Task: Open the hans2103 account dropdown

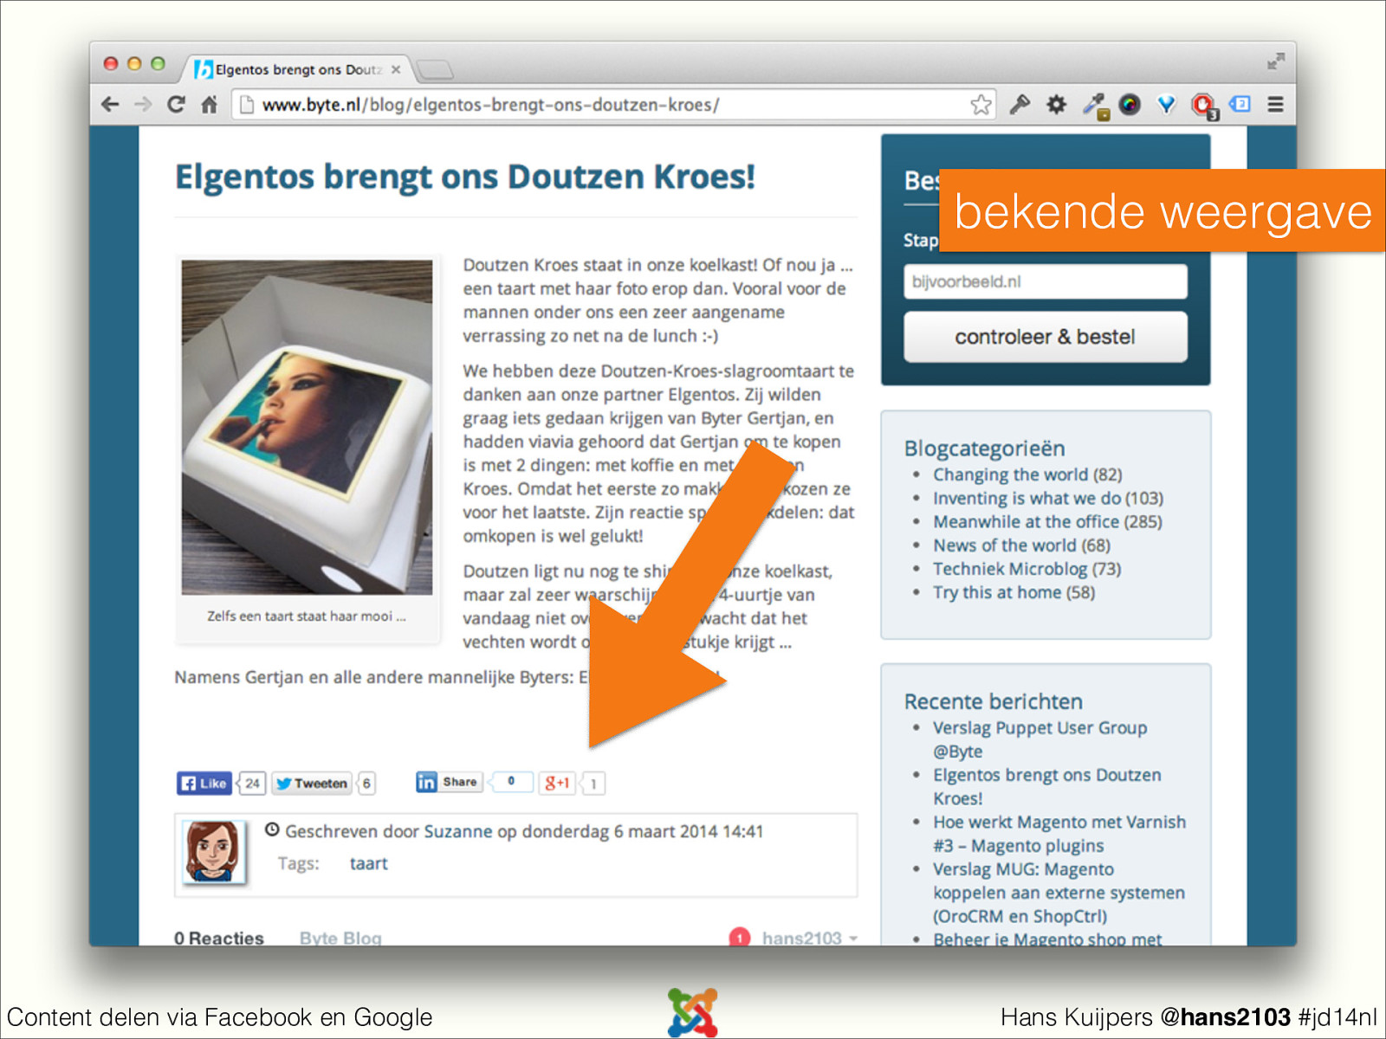Action: [809, 938]
